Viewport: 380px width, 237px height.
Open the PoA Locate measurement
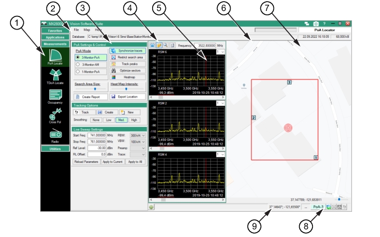pyautogui.click(x=55, y=58)
